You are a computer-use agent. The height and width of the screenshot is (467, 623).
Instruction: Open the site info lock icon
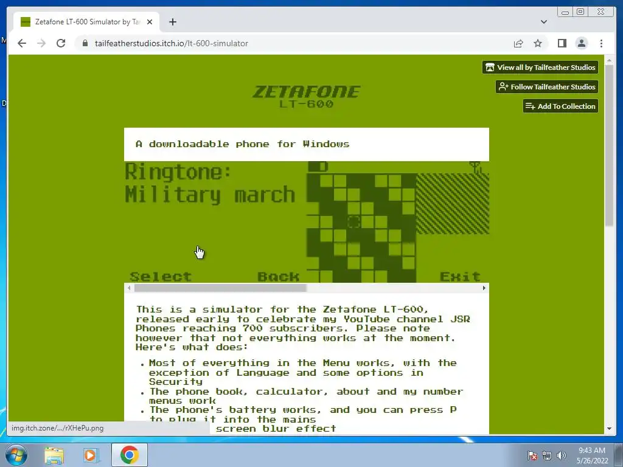point(85,43)
